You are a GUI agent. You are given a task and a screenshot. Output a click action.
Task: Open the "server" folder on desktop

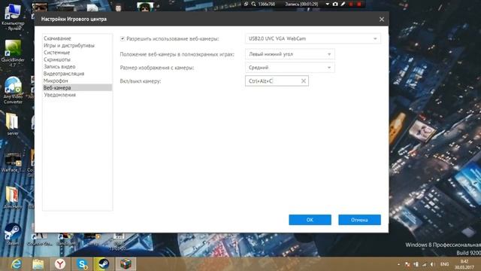tap(13, 124)
